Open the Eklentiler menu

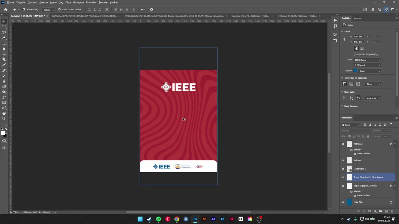coord(91,2)
